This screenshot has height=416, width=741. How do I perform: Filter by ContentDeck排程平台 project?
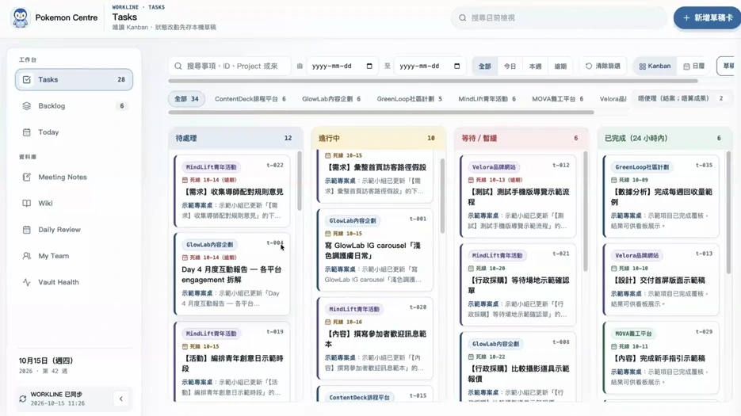point(250,99)
